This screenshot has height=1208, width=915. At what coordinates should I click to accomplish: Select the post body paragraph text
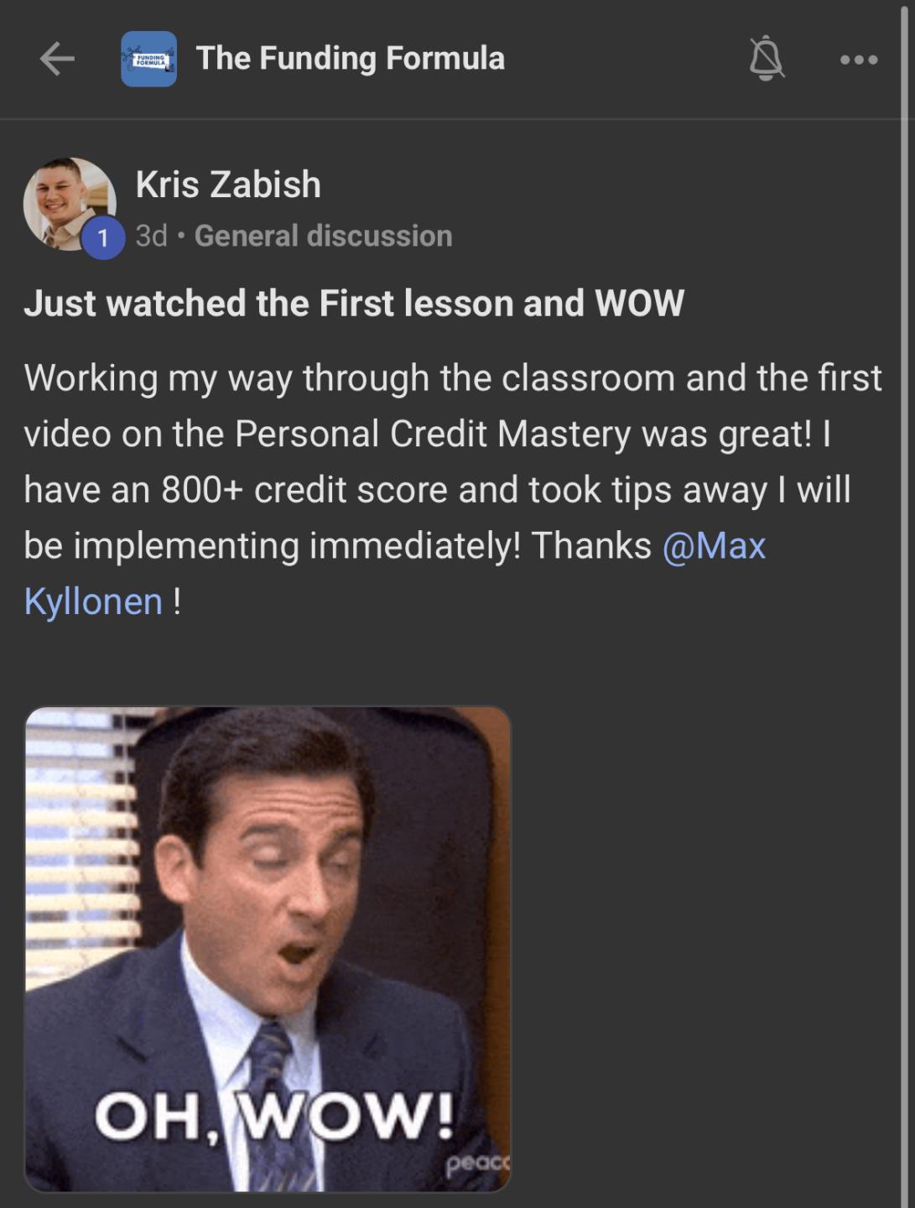(x=453, y=490)
